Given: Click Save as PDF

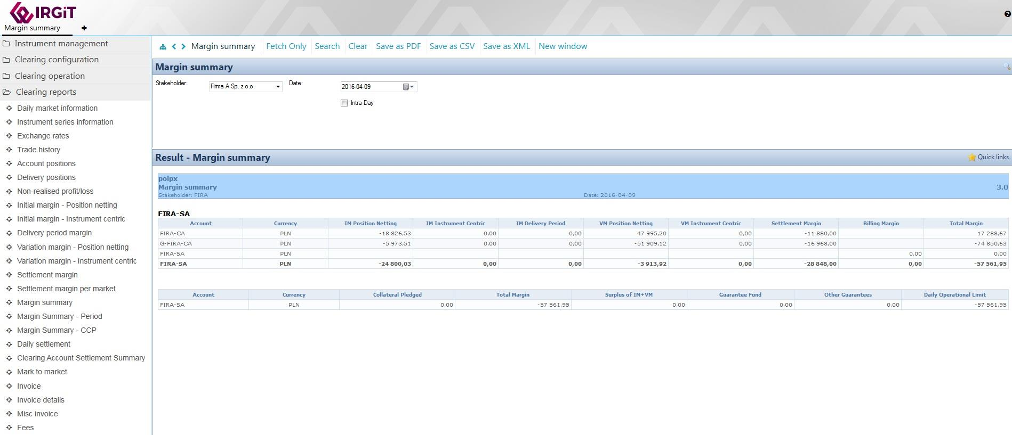Looking at the screenshot, I should pyautogui.click(x=398, y=46).
